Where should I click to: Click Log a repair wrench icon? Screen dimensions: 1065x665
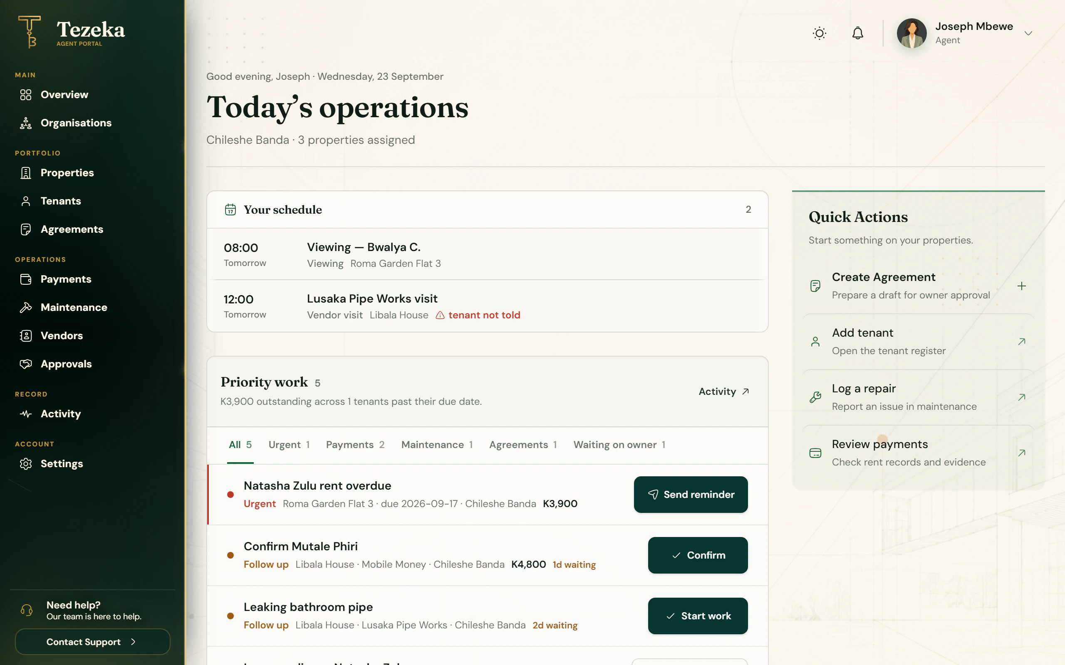815,397
